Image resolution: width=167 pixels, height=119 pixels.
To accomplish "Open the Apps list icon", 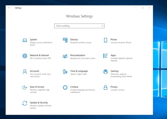I will click(x=105, y=56).
